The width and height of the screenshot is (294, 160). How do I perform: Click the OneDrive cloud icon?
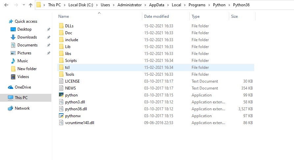[x=11, y=87]
